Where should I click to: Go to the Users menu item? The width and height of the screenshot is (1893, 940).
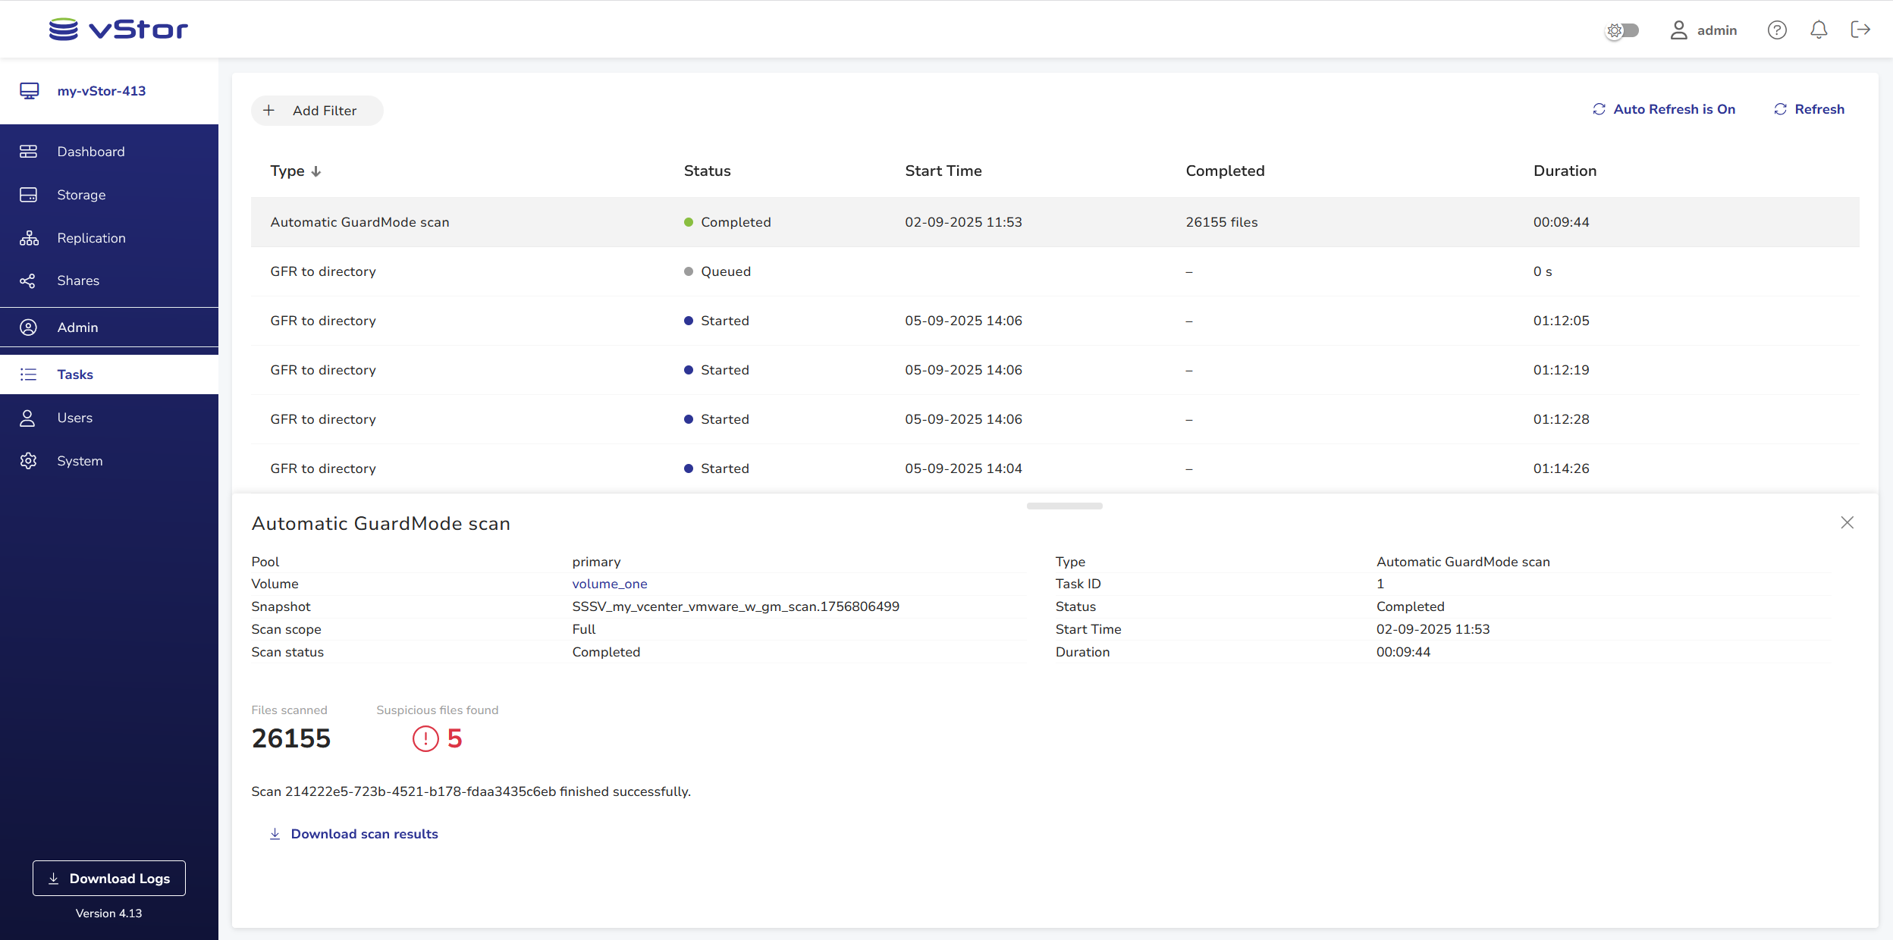pos(74,418)
